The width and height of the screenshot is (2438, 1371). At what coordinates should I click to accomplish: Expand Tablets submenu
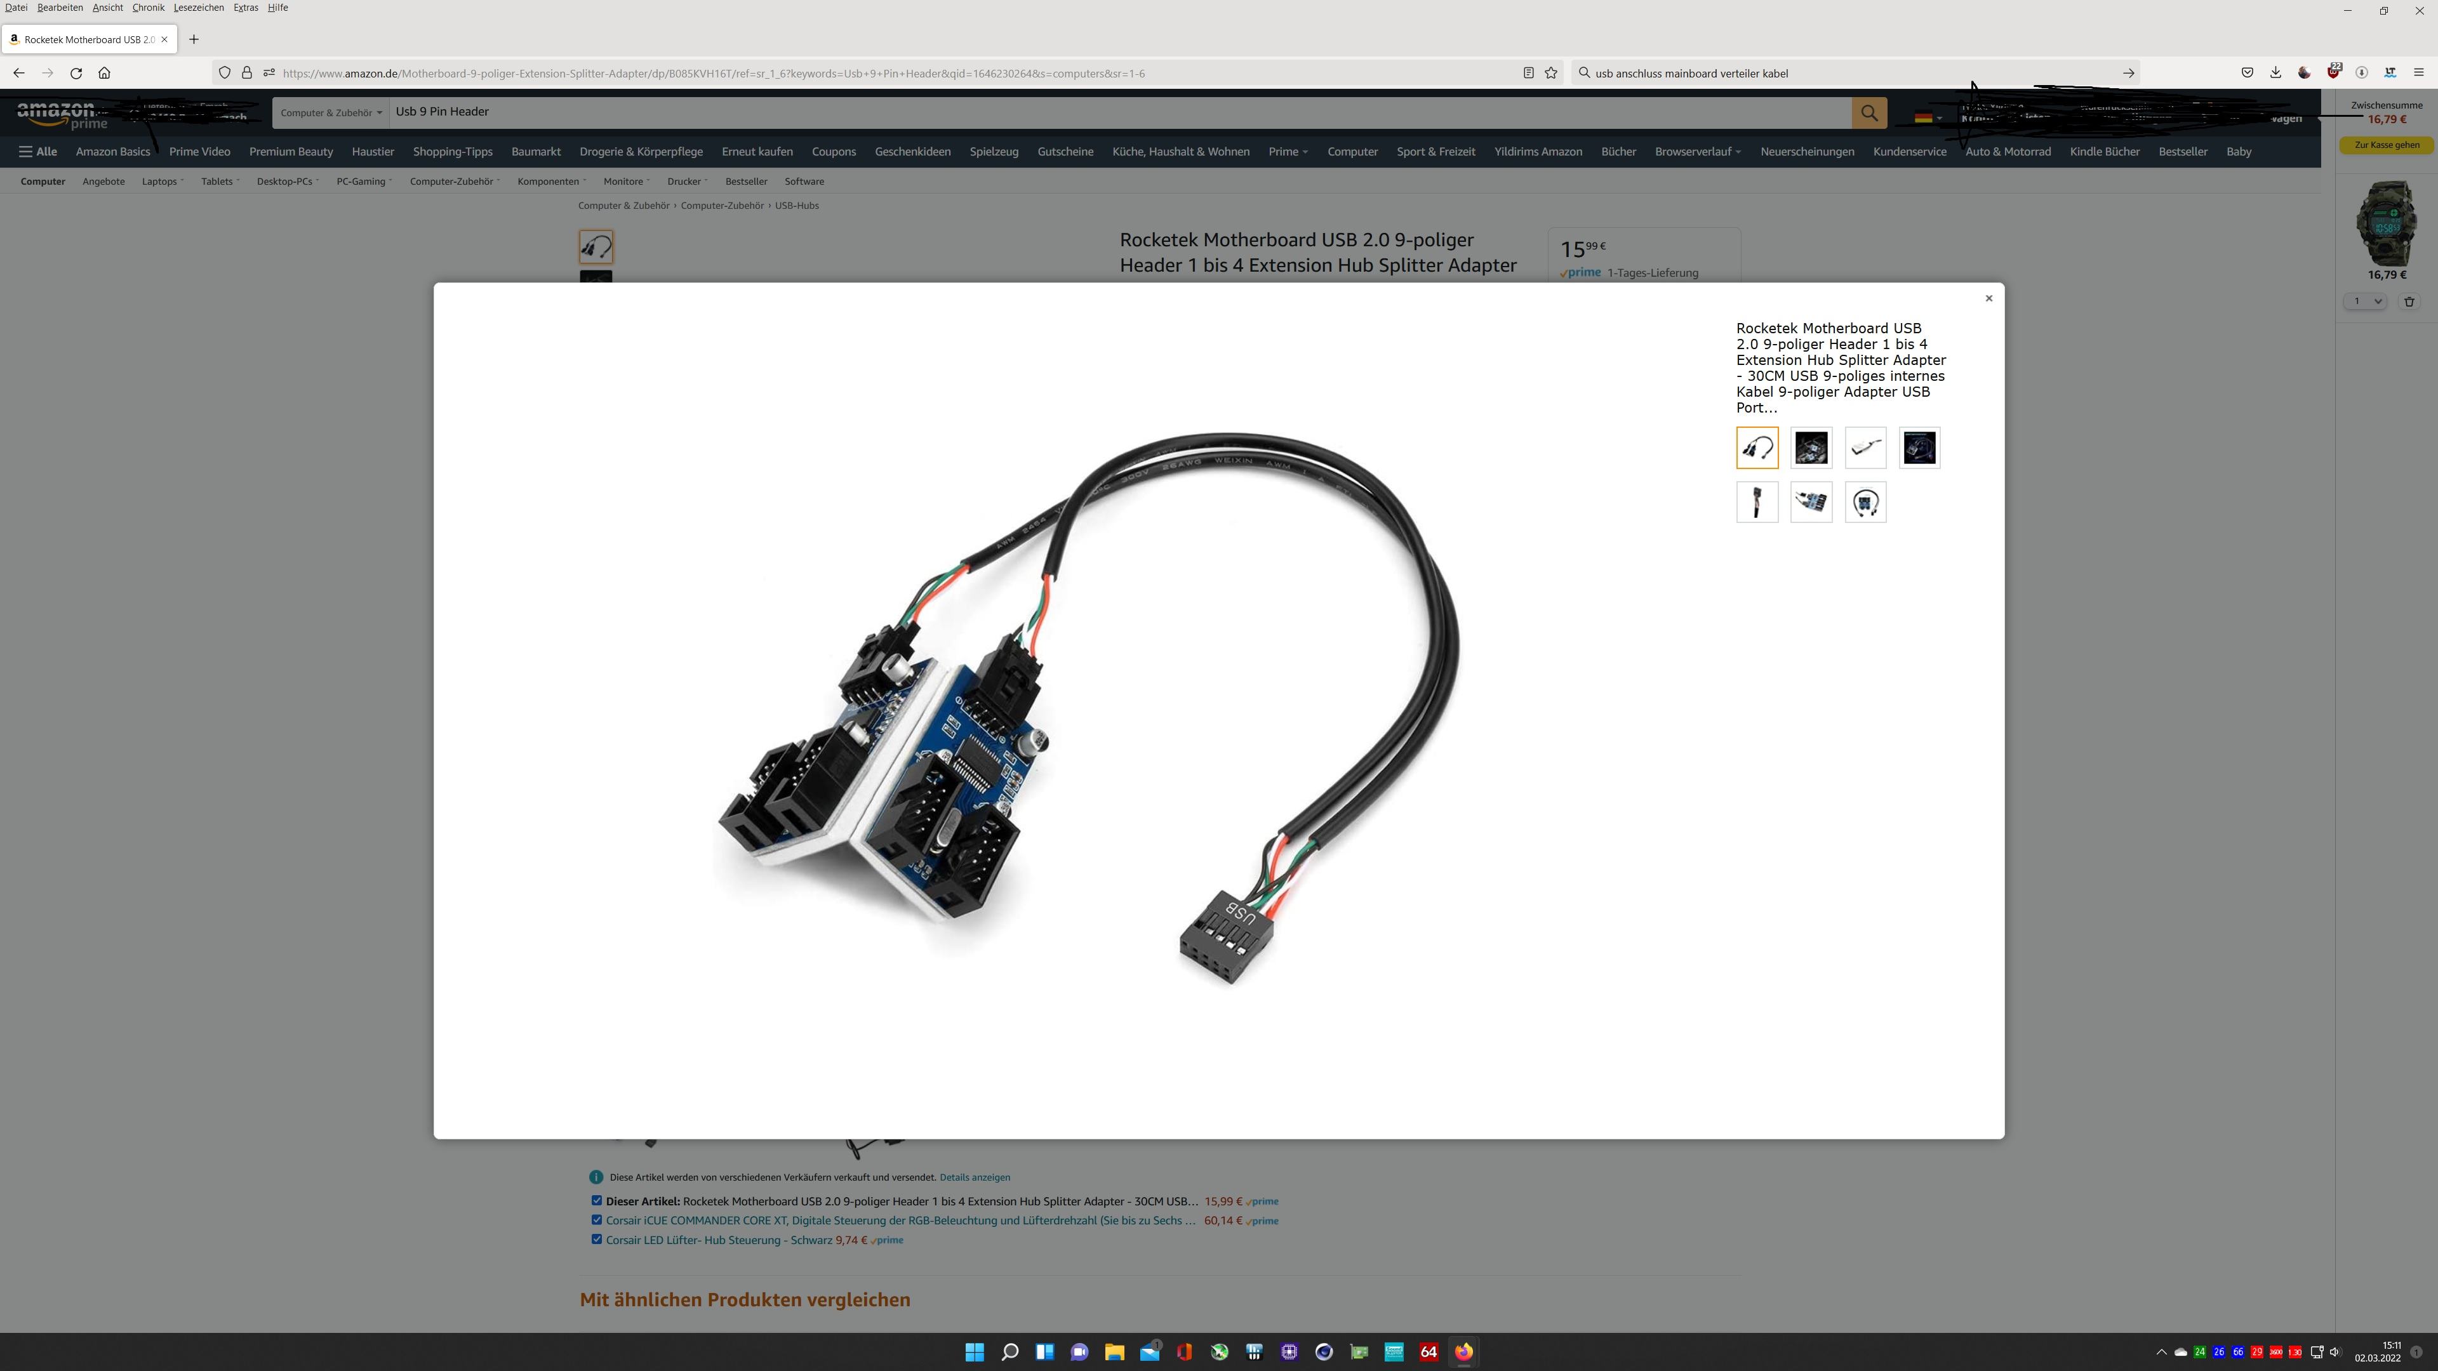click(x=220, y=181)
